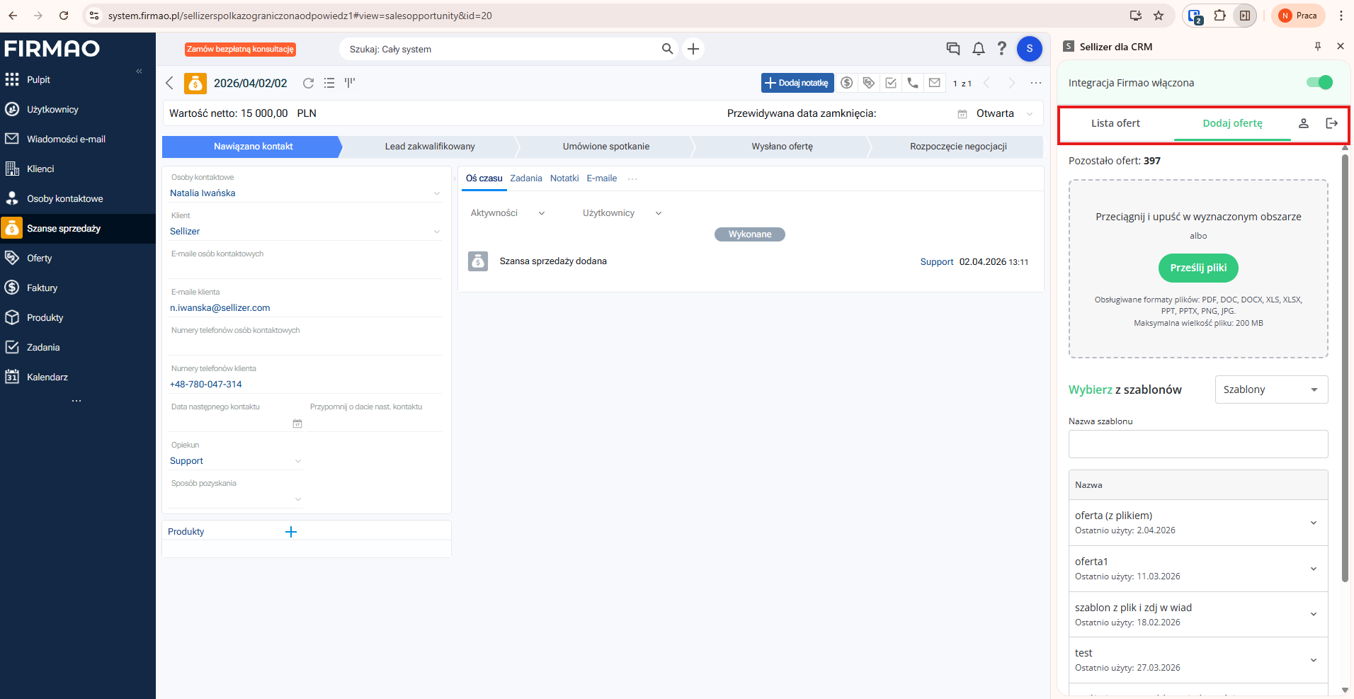Click the Sellizer logout icon
Screen dimensions: 1354x699
tap(1331, 123)
